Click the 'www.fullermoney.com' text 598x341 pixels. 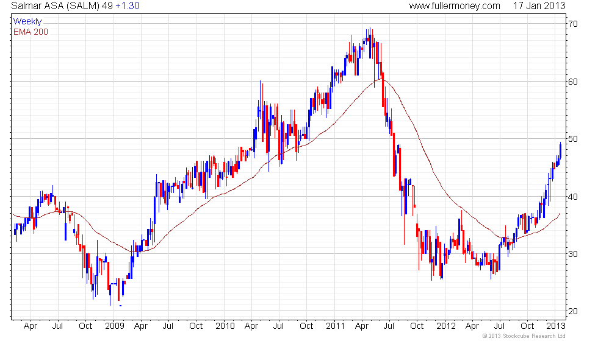(x=455, y=5)
